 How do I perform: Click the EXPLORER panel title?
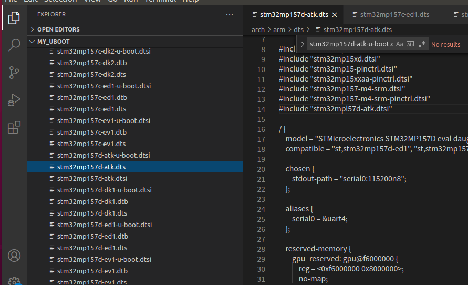tap(51, 14)
